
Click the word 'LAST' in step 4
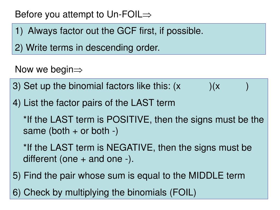tap(142, 103)
